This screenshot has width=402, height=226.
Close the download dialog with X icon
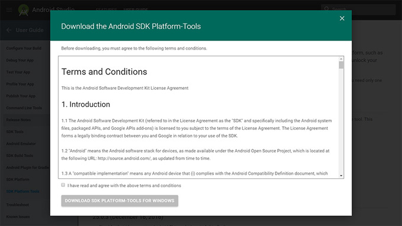tap(342, 18)
